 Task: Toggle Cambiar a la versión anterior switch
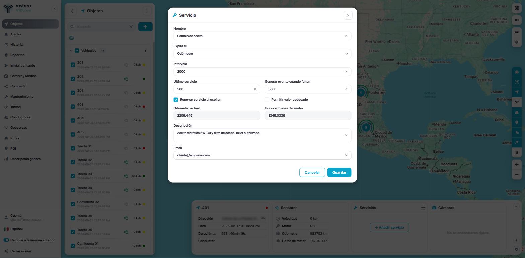pyautogui.click(x=6, y=240)
